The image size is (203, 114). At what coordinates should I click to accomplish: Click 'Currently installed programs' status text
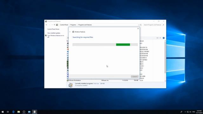[x=84, y=84]
